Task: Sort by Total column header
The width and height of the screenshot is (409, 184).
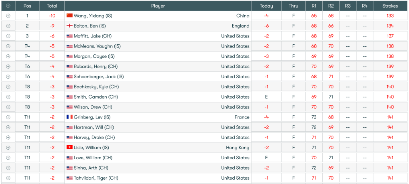Action: click(52, 6)
